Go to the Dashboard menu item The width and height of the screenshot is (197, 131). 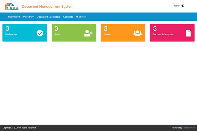pos(14,17)
